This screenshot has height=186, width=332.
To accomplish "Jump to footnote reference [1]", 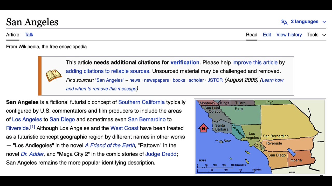I will [x=32, y=127].
